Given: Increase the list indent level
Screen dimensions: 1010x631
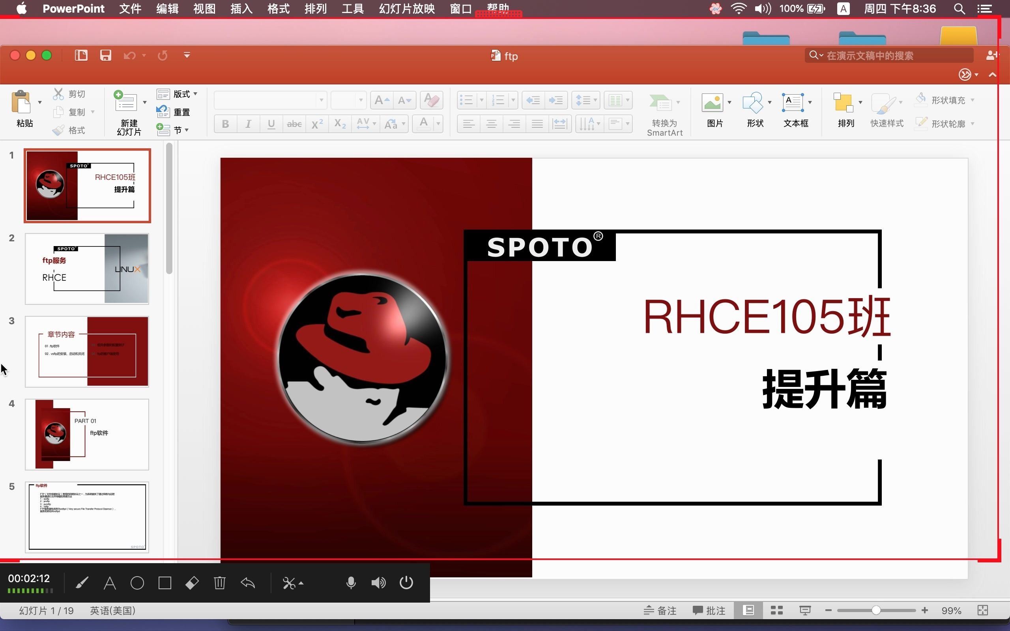Looking at the screenshot, I should pos(556,100).
